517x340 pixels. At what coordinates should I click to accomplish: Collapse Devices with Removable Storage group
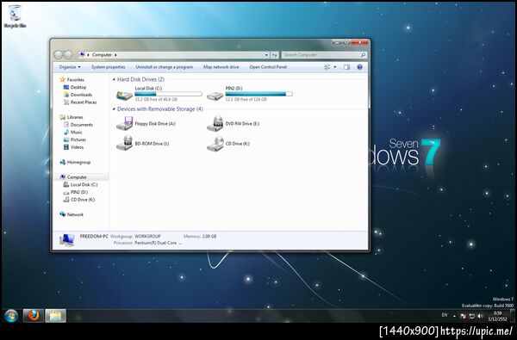114,109
